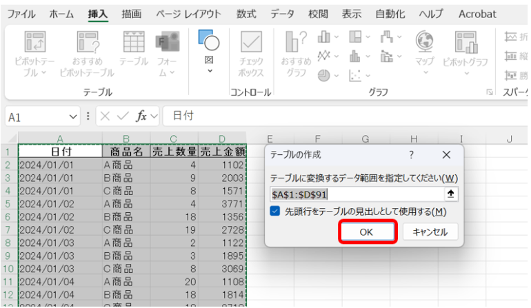Click the column sparkline icon (縦棒)
531x308 pixels.
coord(511,56)
